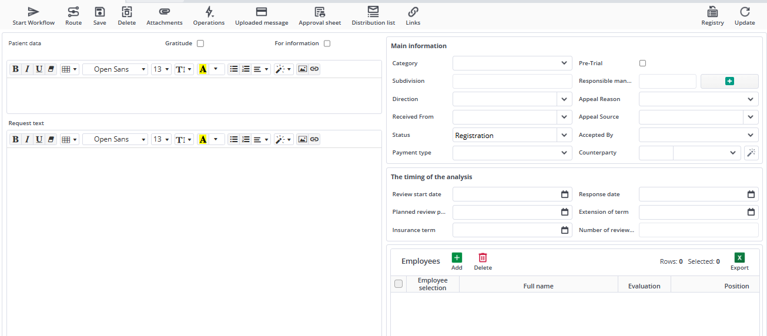Viewport: 767px width, 336px height.
Task: Expand the Received From dropdown arrow
Action: [x=564, y=117]
